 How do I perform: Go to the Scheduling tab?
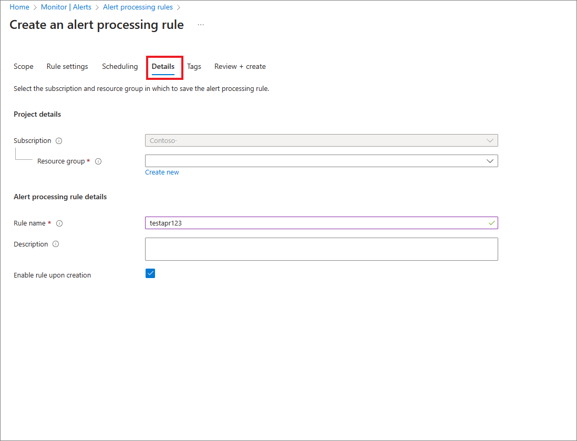[120, 67]
